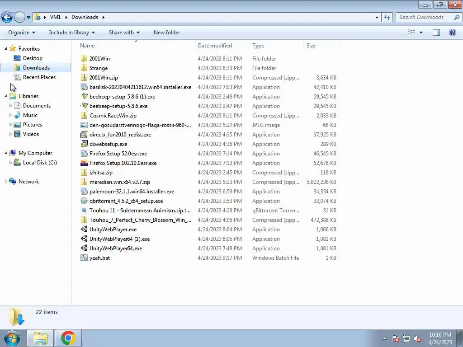Open the view options dropdown arrow
The width and height of the screenshot is (463, 347).
pos(421,33)
